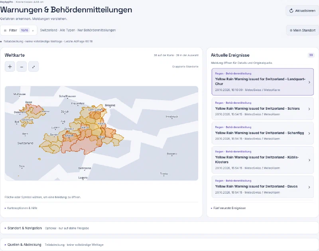The height and width of the screenshot is (251, 319).
Task: Select the Basel label on the map
Action: (29, 102)
